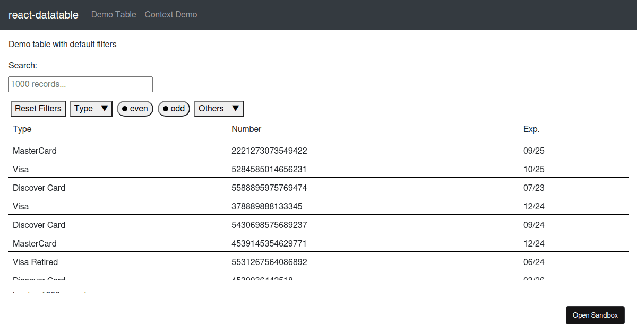The height and width of the screenshot is (334, 637).
Task: Open the Type filter dropdown
Action: point(91,108)
